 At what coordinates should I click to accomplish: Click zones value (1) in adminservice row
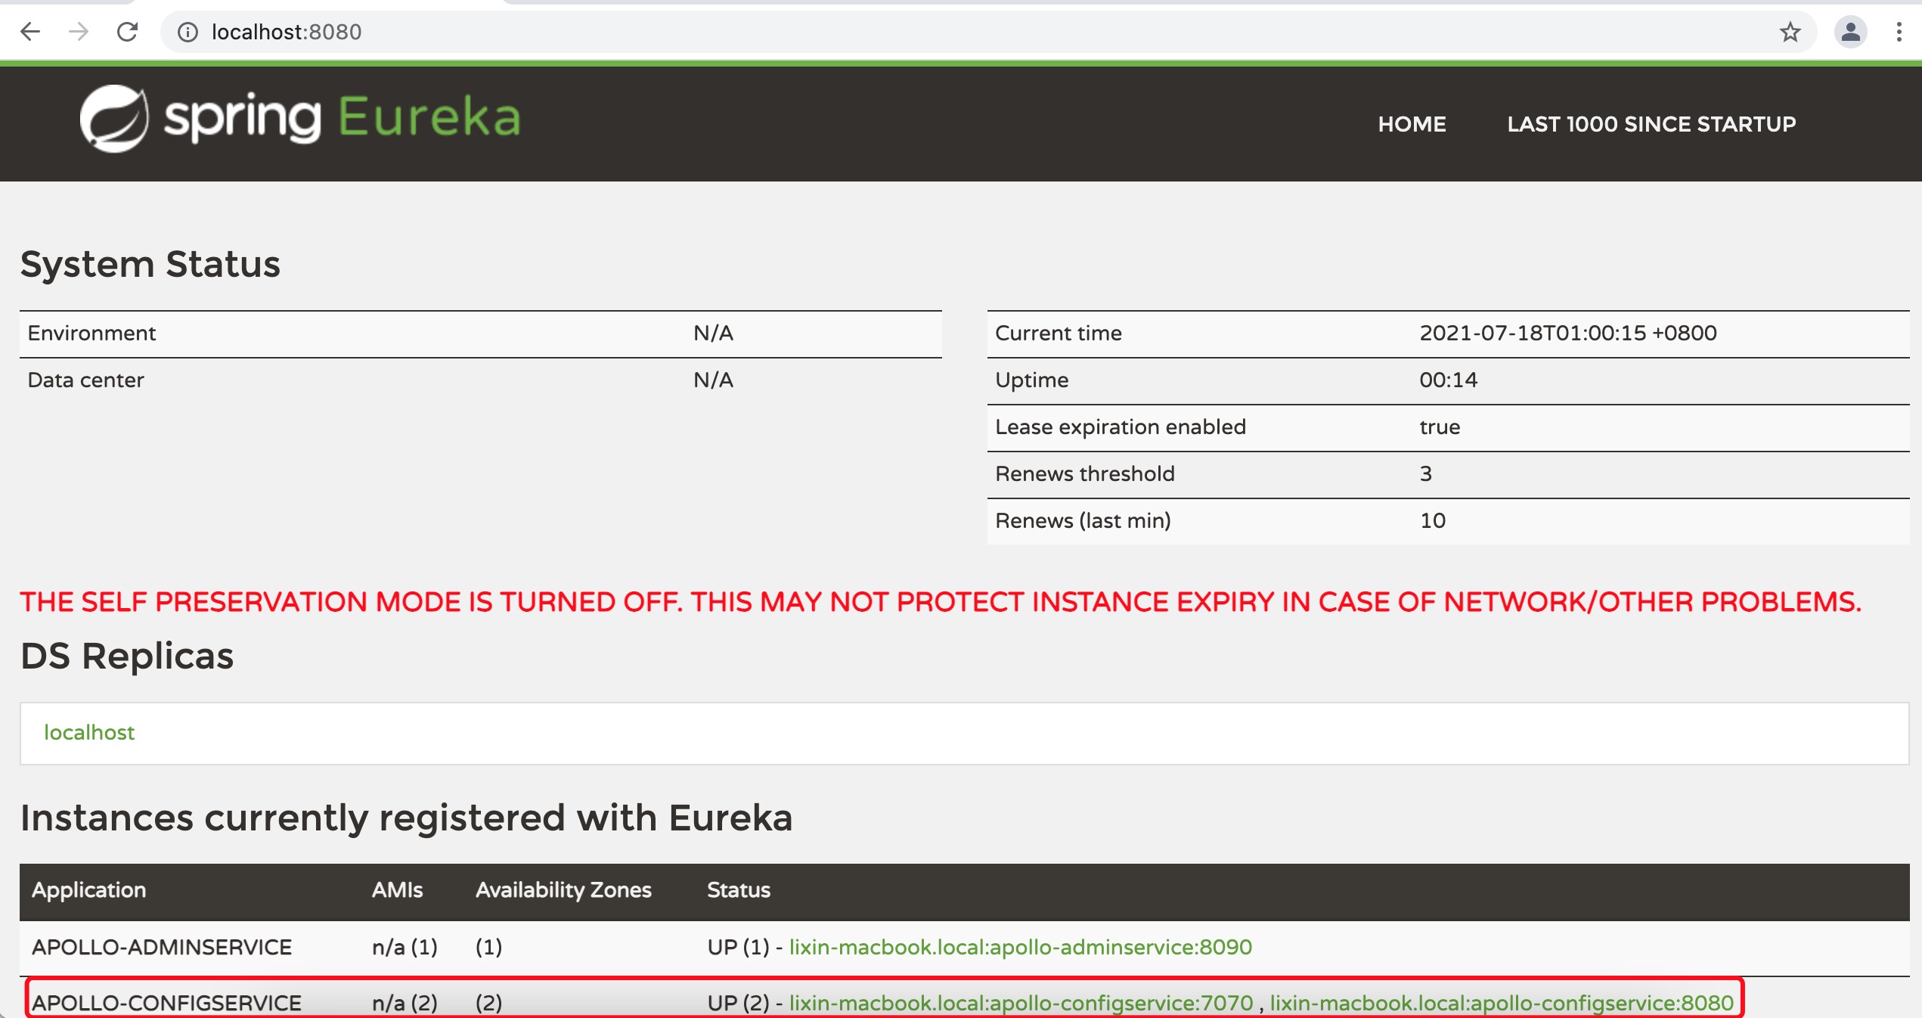coord(488,947)
